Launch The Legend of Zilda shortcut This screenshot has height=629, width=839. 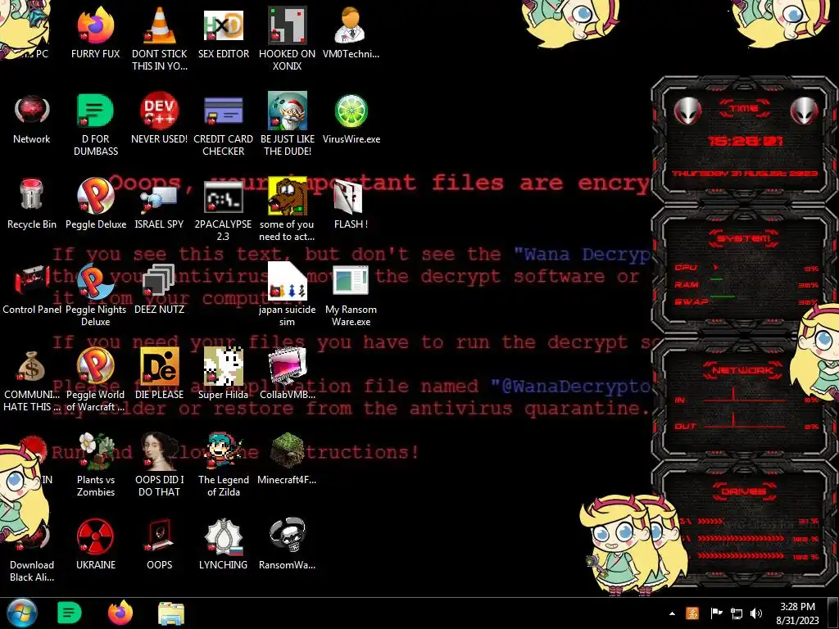pos(223,451)
